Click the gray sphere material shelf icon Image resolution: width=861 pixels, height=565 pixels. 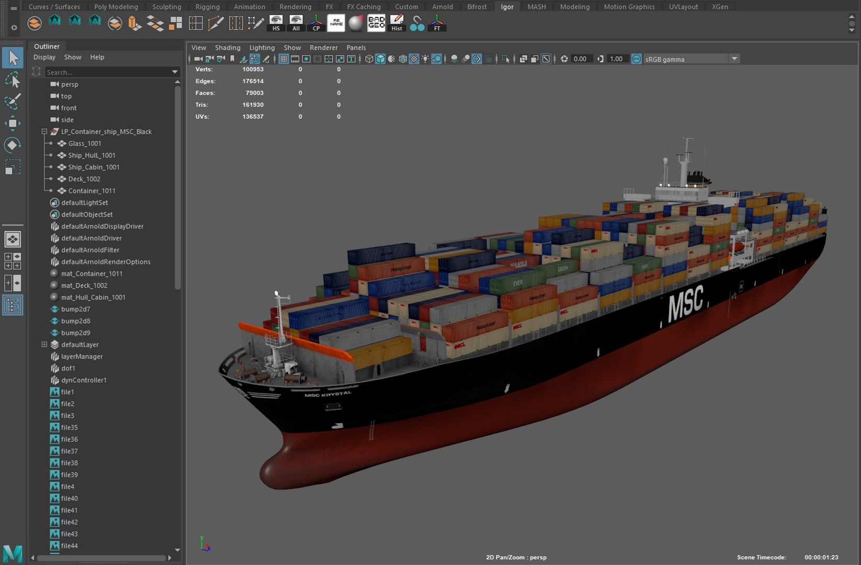click(356, 23)
